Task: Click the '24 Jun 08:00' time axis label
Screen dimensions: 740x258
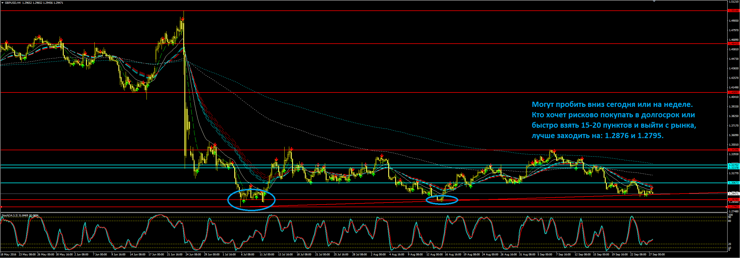Action: (193, 255)
